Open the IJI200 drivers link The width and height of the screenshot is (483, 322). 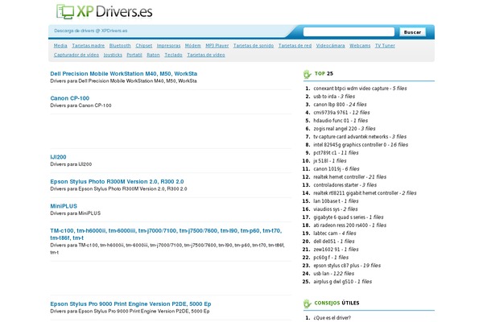click(x=58, y=157)
